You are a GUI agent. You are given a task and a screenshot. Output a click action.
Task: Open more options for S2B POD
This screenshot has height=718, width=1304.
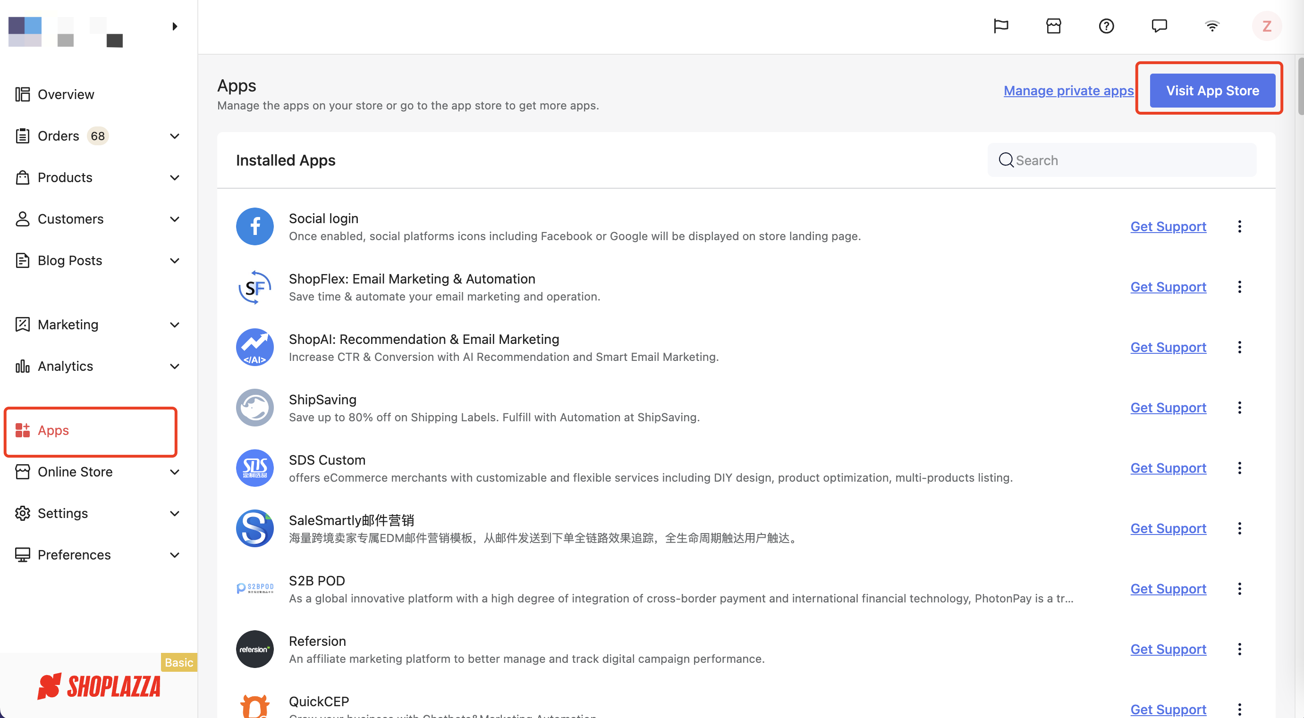point(1239,589)
